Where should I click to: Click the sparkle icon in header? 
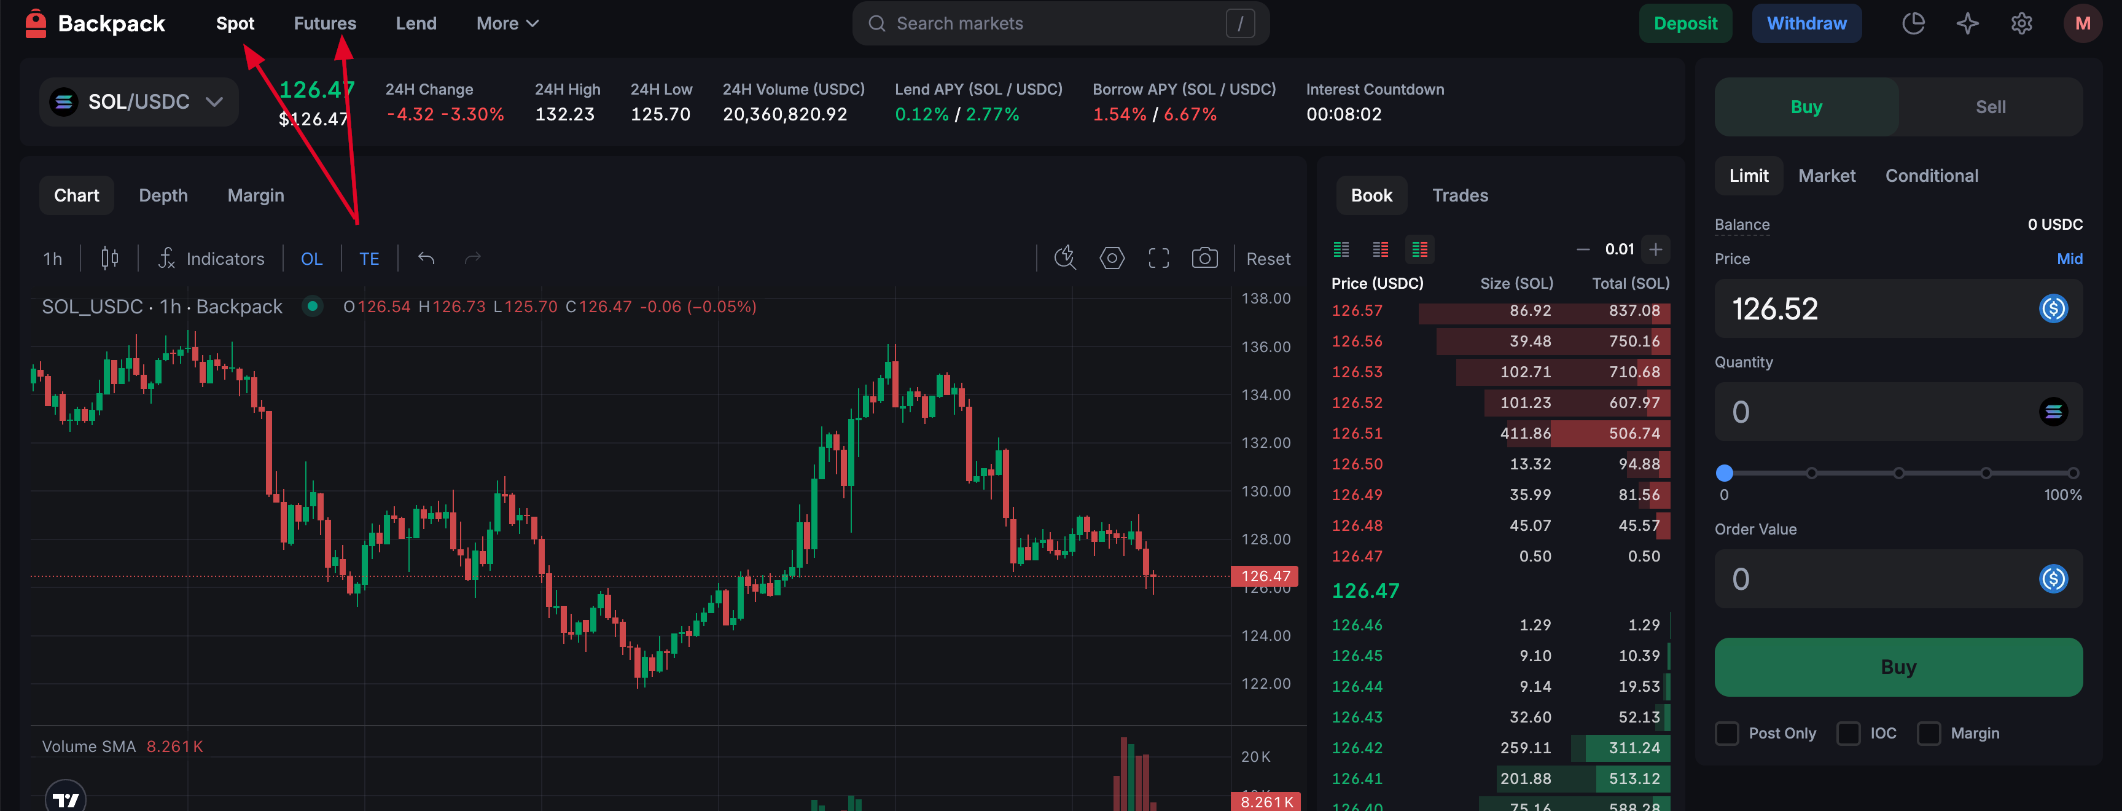(1967, 23)
